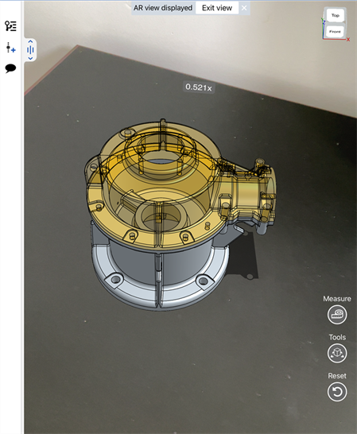Click the Measure tape icon

tap(337, 315)
